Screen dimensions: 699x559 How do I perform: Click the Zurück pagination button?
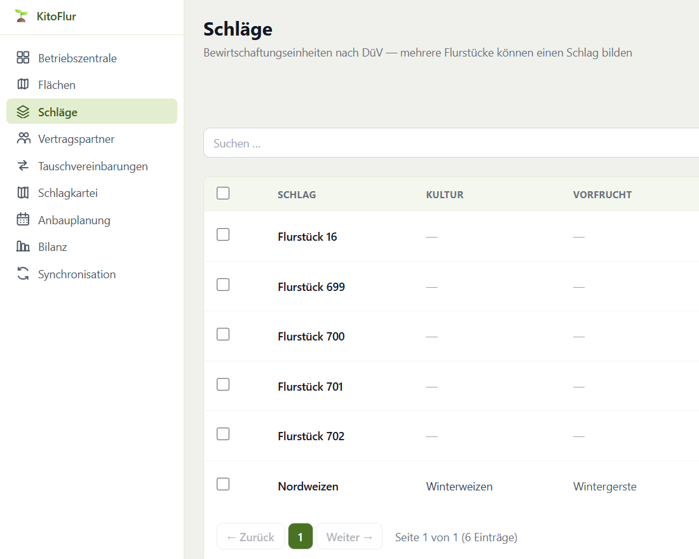[x=250, y=536]
